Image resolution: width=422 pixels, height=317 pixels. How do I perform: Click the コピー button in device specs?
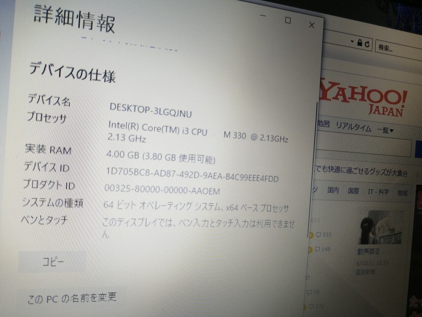pos(53,262)
